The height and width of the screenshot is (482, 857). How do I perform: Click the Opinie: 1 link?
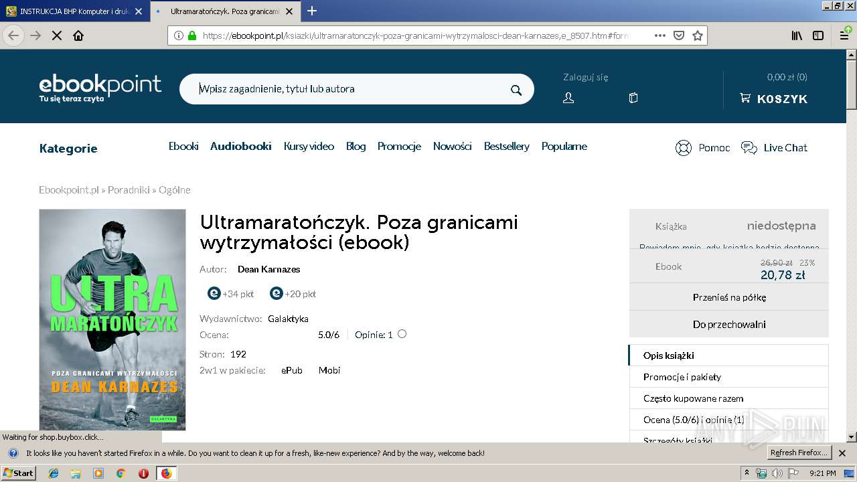tap(374, 335)
